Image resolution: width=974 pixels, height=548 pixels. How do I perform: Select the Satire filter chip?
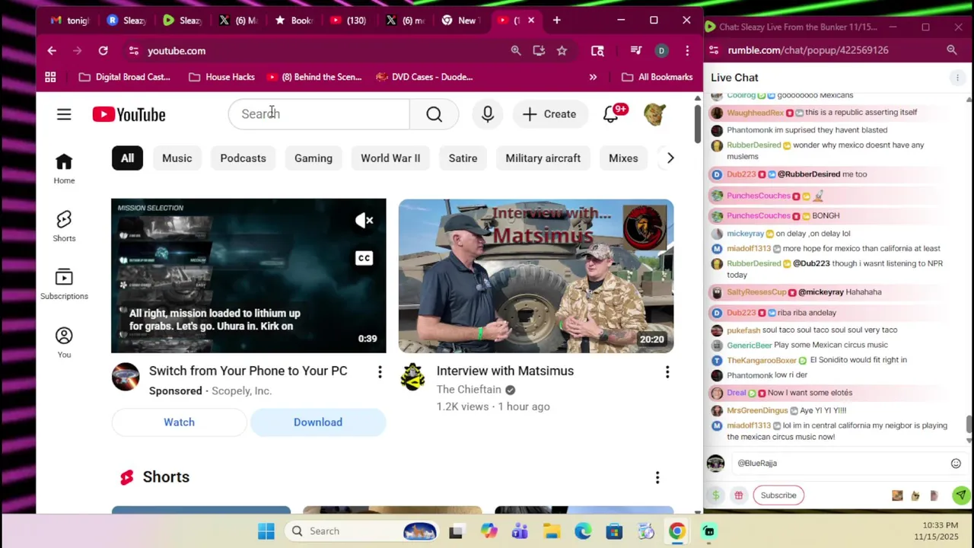pos(463,158)
